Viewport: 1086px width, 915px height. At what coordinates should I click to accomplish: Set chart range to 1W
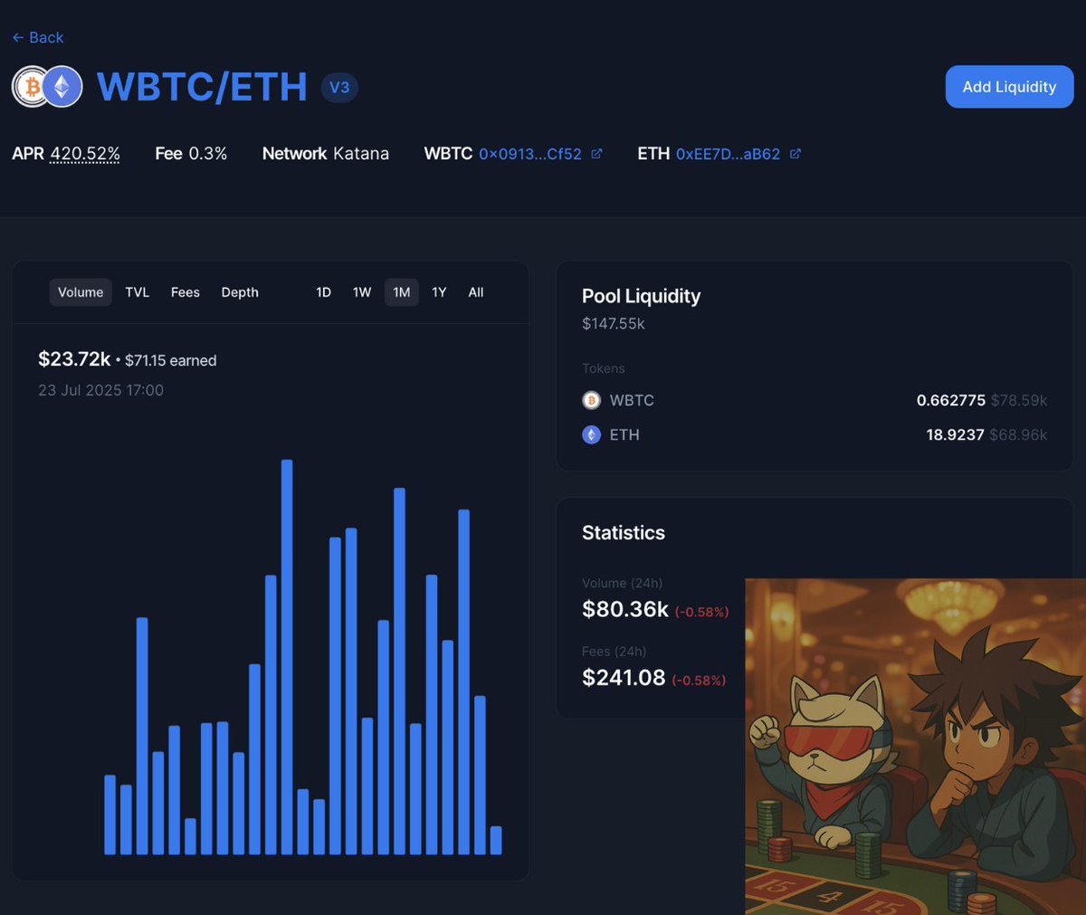pos(362,292)
